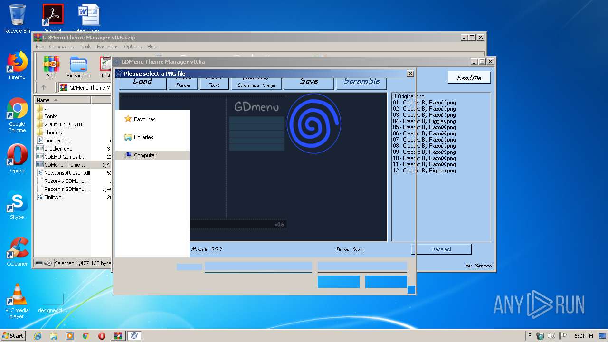Switch to WinRAR taskbar button
The height and width of the screenshot is (342, 608).
118,336
